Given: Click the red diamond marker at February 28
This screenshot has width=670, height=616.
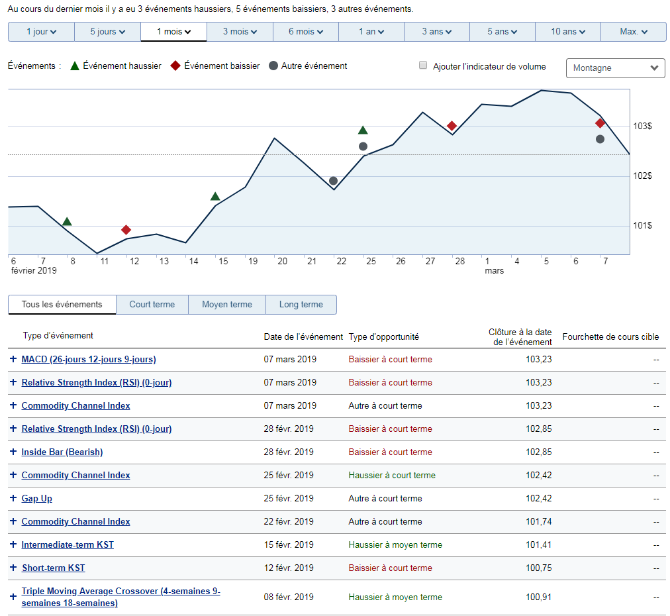Looking at the screenshot, I should [452, 126].
